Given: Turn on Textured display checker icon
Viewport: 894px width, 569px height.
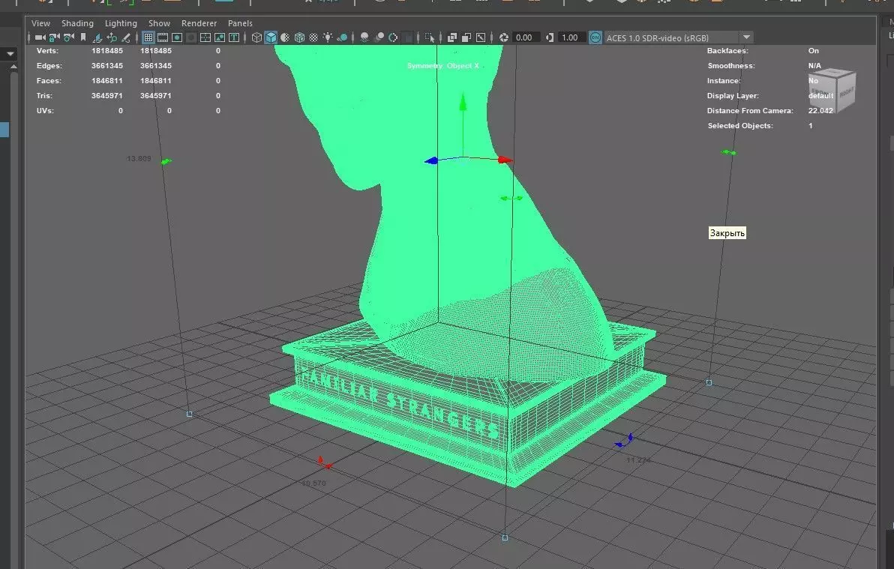Looking at the screenshot, I should click(313, 37).
